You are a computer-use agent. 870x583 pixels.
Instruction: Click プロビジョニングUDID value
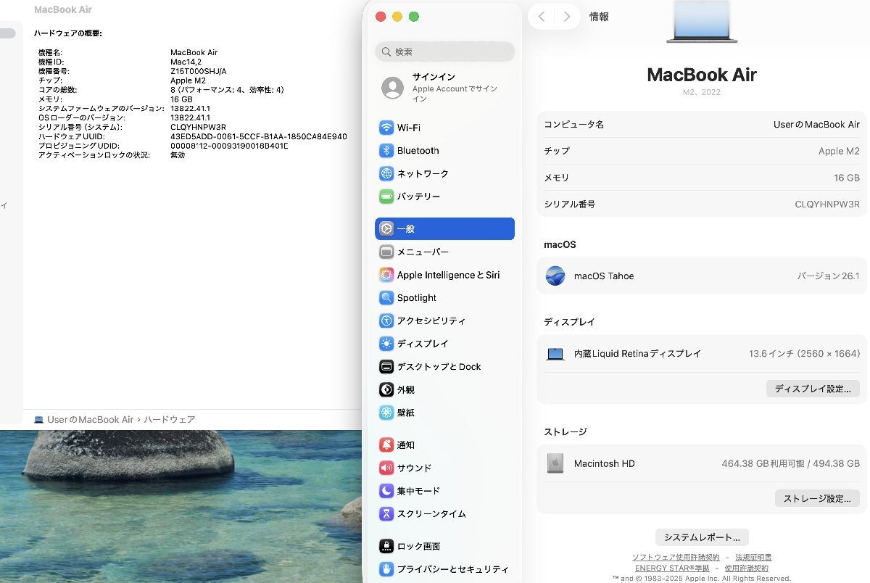pos(229,146)
